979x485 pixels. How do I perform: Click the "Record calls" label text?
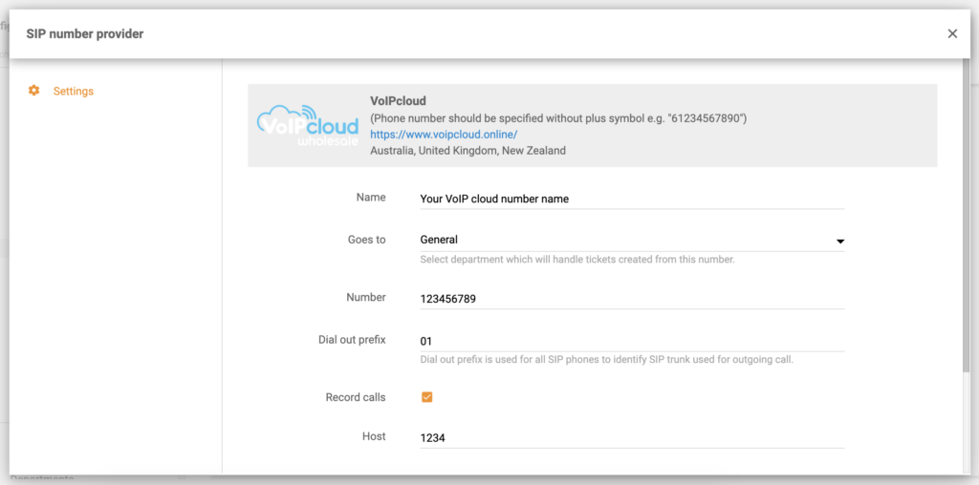point(355,397)
